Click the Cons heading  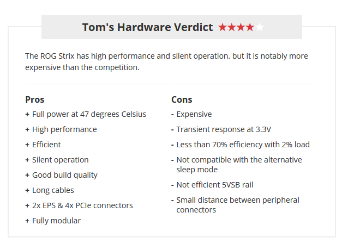coord(182,99)
